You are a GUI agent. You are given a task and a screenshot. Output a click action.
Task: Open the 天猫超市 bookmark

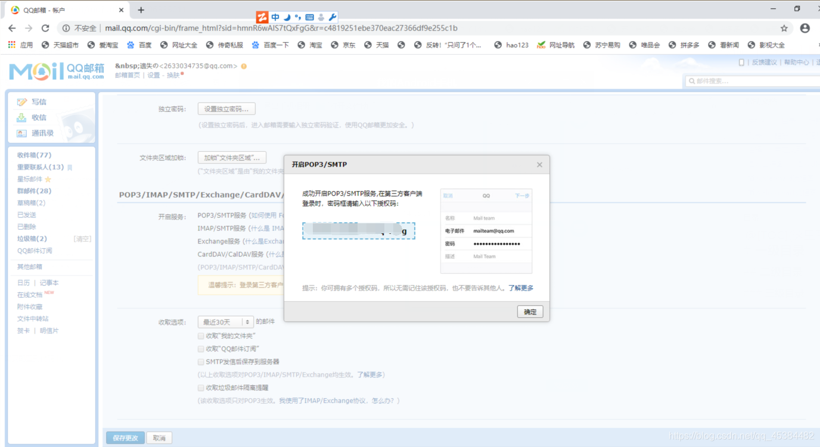(60, 45)
